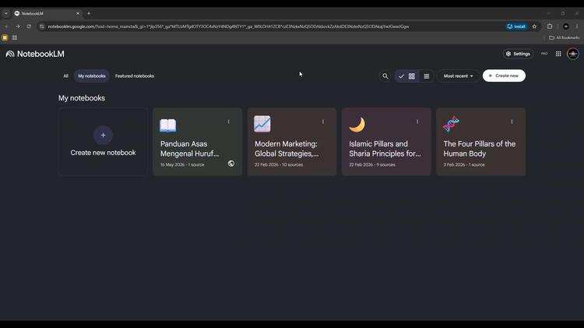
Task: Select the NotebookLM browser tab
Action: 47,13
